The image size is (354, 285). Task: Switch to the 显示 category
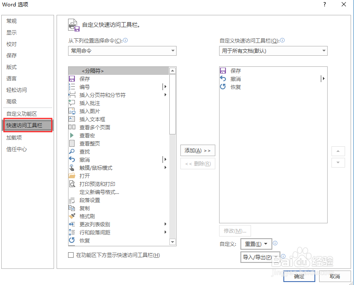11,32
